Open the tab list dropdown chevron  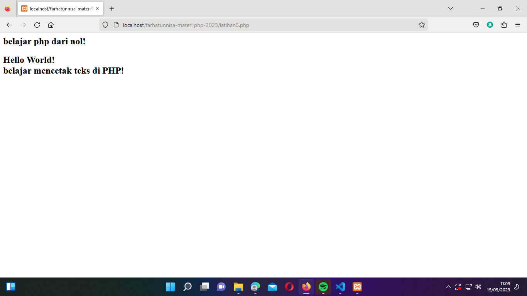coord(450,8)
